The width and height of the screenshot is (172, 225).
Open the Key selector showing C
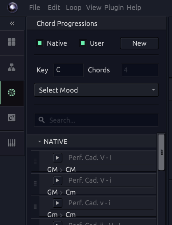(69, 70)
